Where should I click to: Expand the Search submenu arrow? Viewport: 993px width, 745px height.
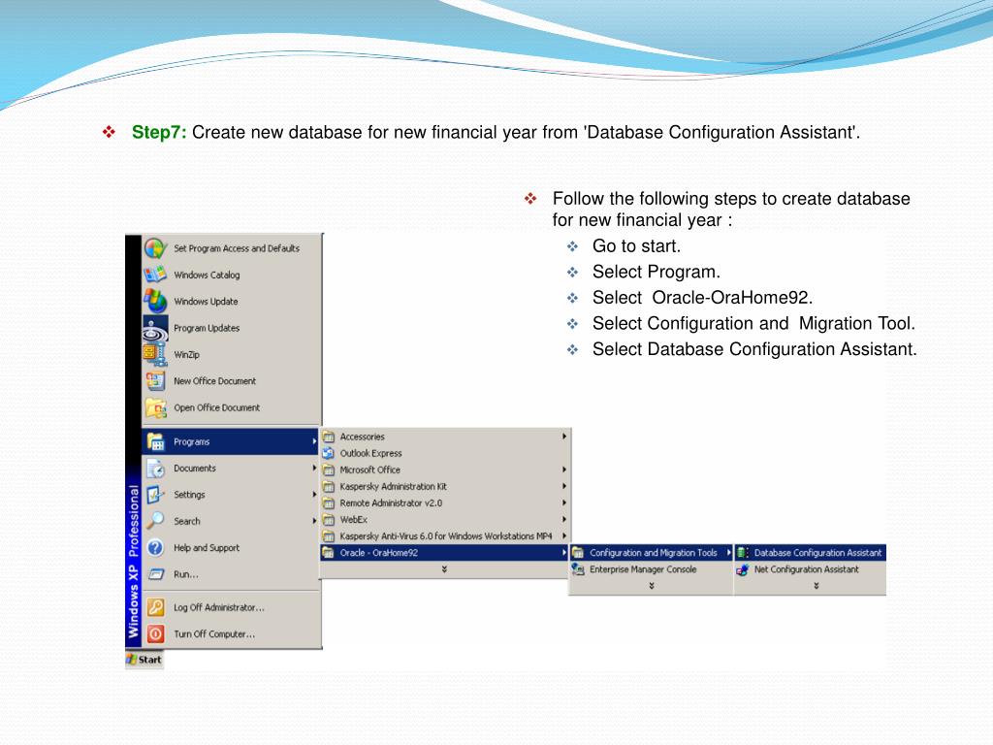pyautogui.click(x=314, y=521)
